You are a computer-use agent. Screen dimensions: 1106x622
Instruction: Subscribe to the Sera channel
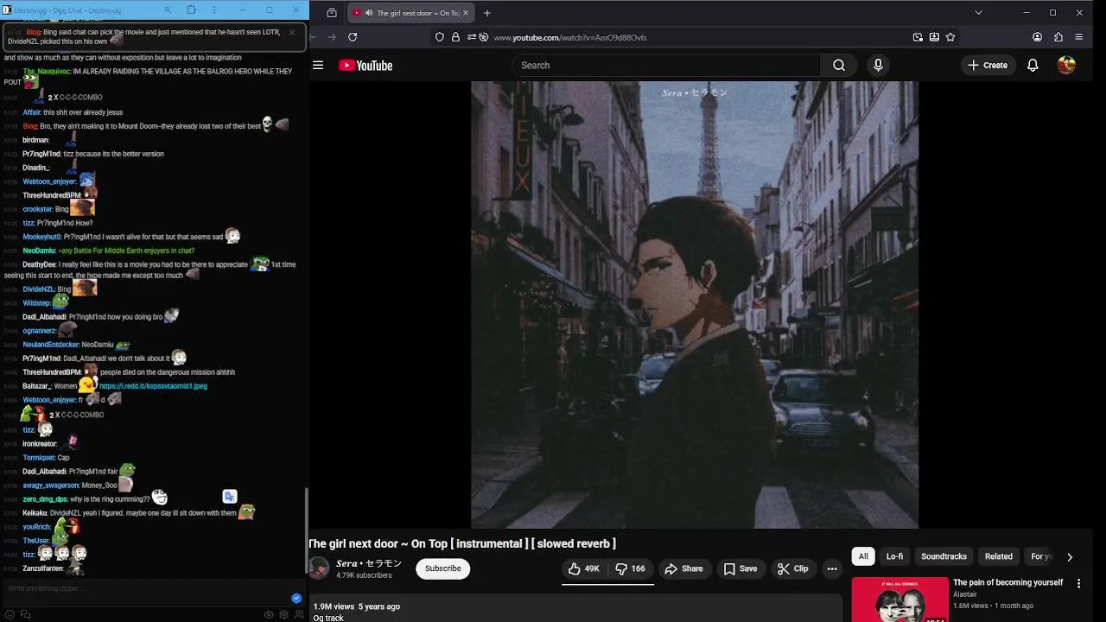click(x=443, y=568)
